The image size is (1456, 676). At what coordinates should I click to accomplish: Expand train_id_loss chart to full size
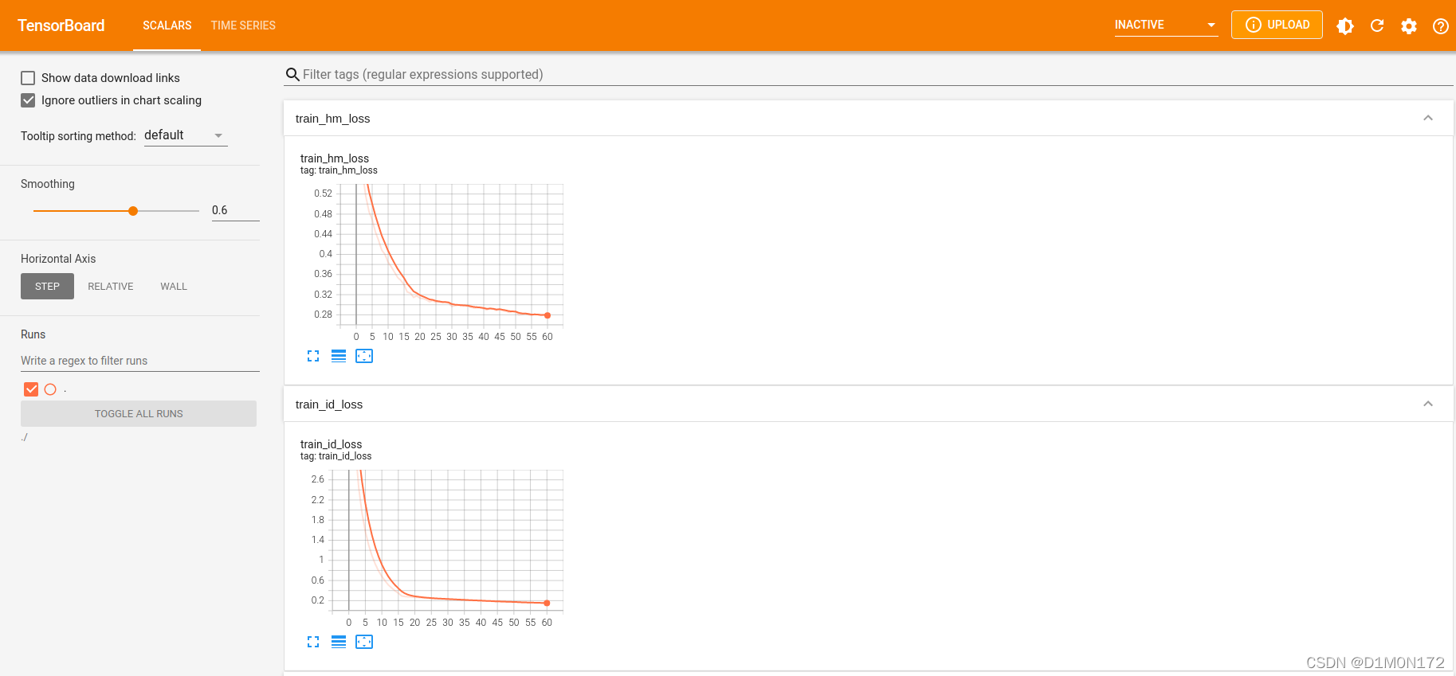point(313,642)
